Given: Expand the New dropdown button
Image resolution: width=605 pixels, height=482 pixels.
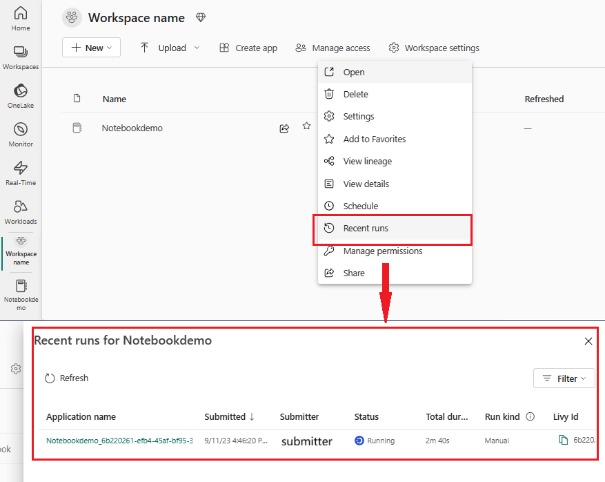Looking at the screenshot, I should tap(91, 48).
